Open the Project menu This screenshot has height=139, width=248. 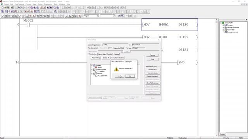point(6,4)
